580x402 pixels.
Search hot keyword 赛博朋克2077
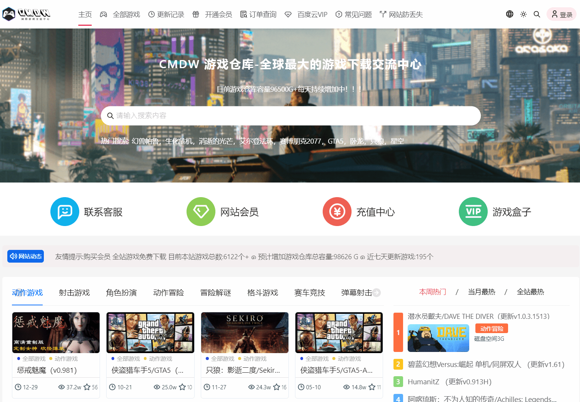coord(300,141)
